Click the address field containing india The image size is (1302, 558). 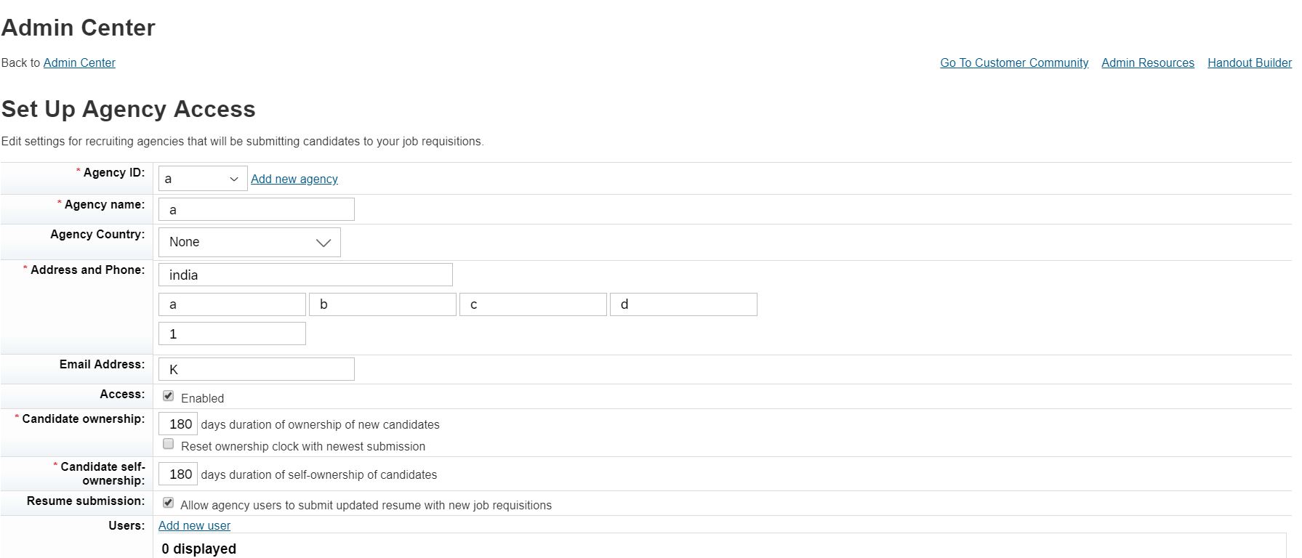point(305,275)
